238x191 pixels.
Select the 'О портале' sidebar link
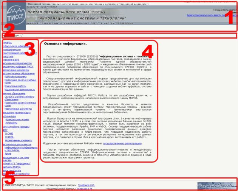click(x=8, y=56)
